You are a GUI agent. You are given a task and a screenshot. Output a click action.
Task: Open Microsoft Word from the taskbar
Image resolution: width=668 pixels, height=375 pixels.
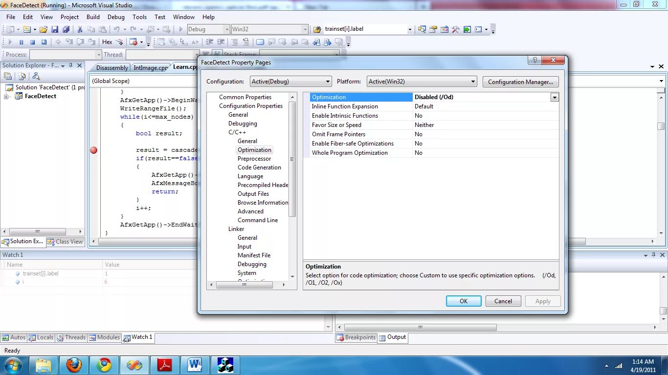coord(195,365)
